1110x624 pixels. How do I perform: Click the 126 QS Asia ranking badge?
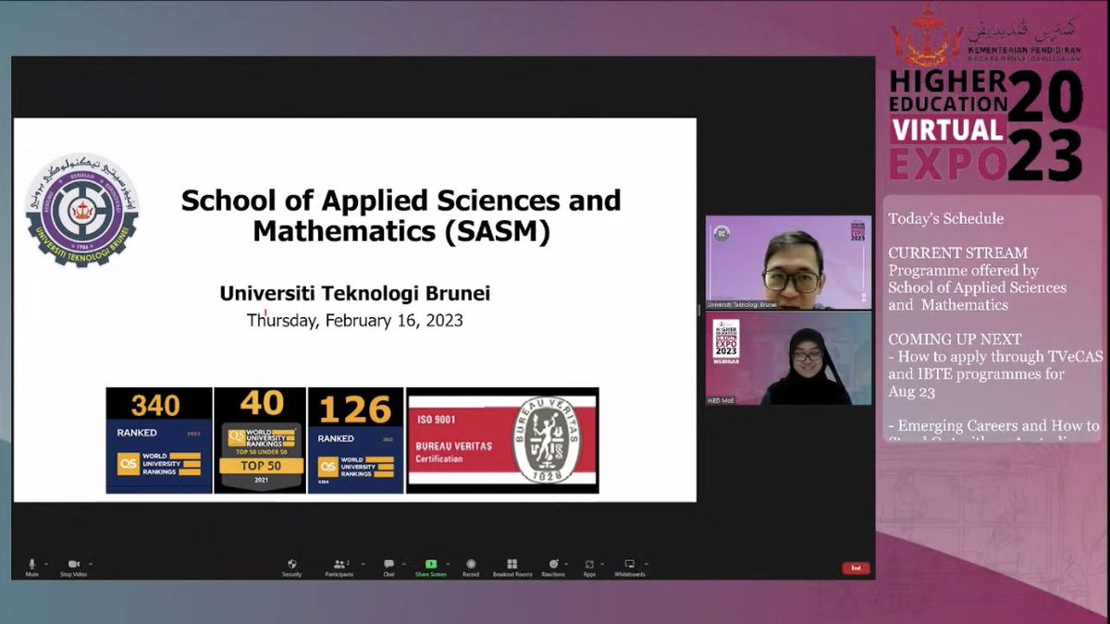pyautogui.click(x=356, y=440)
